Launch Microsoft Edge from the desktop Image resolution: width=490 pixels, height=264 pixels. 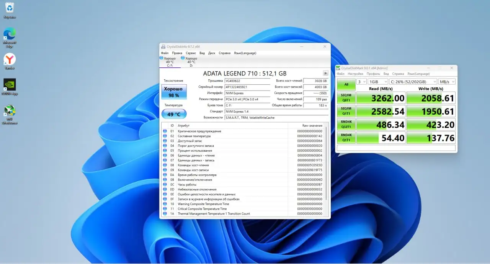click(10, 38)
